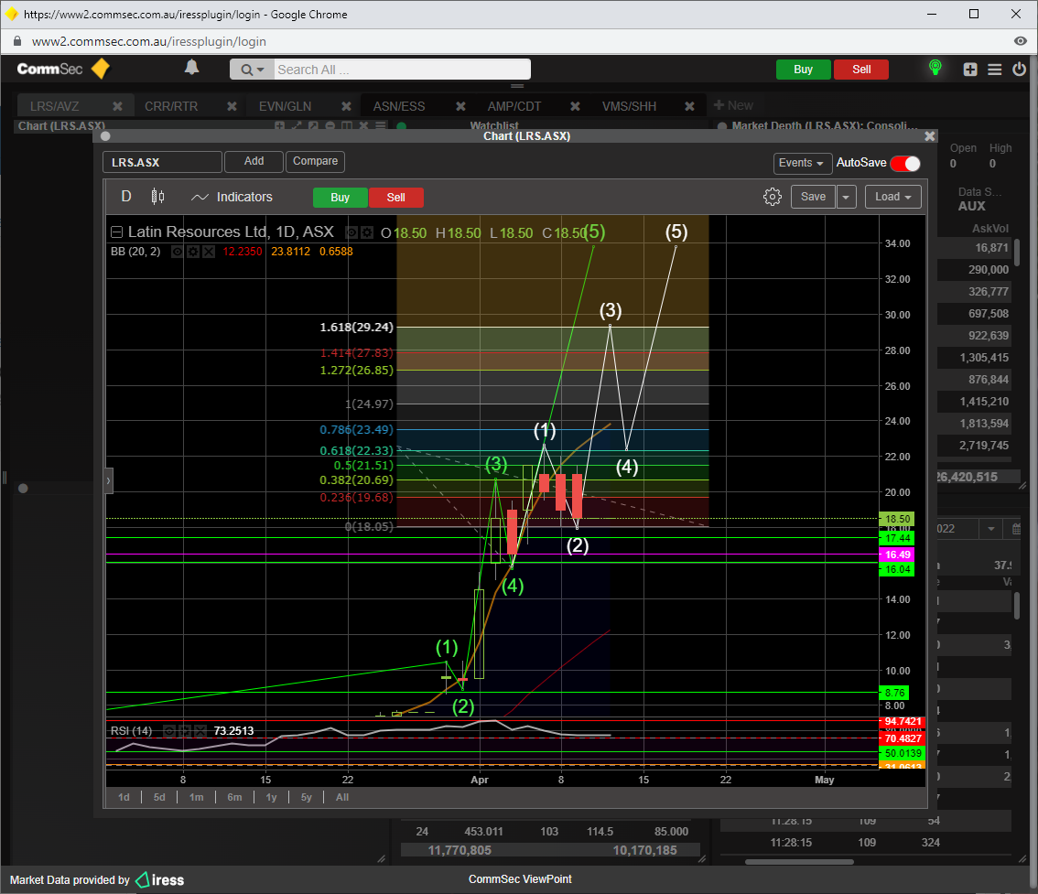
Task: Toggle the AutoSave switch
Action: coord(904,163)
